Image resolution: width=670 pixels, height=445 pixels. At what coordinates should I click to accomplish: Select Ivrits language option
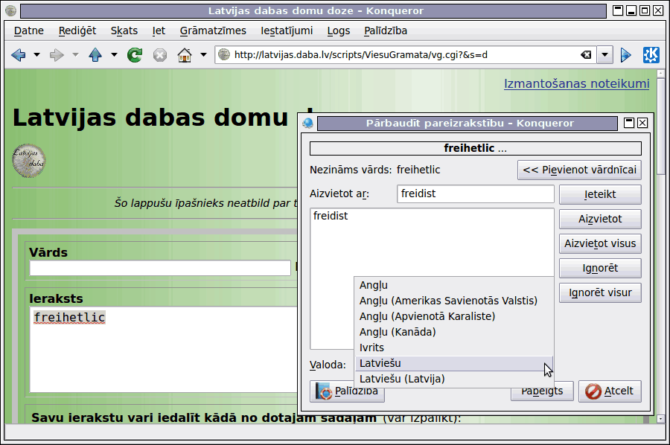[x=454, y=348]
